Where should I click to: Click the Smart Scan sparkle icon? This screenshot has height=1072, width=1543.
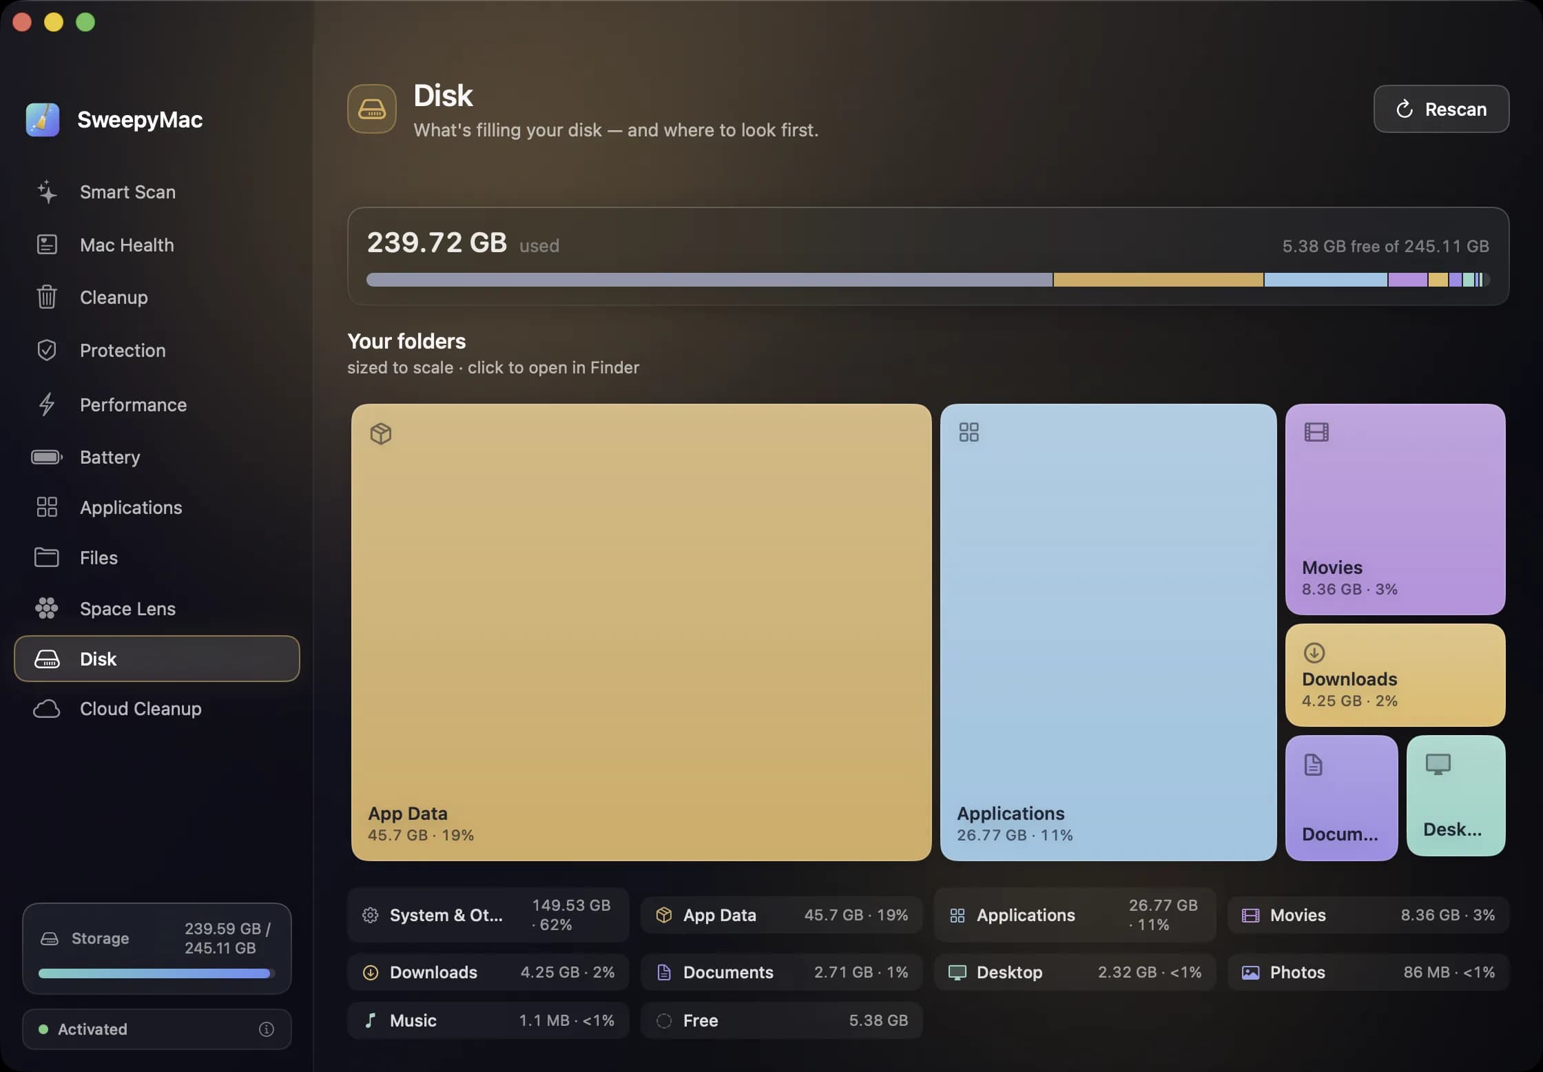(x=47, y=192)
